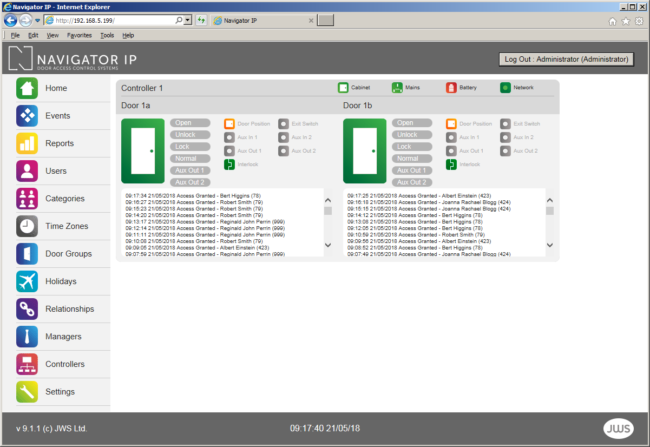
Task: Click Door 1a Aux In 1 indicator
Action: click(229, 137)
